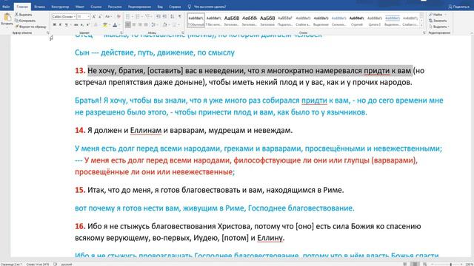Click the page count in the status bar
The height and width of the screenshot is (266, 474).
(x=11, y=265)
